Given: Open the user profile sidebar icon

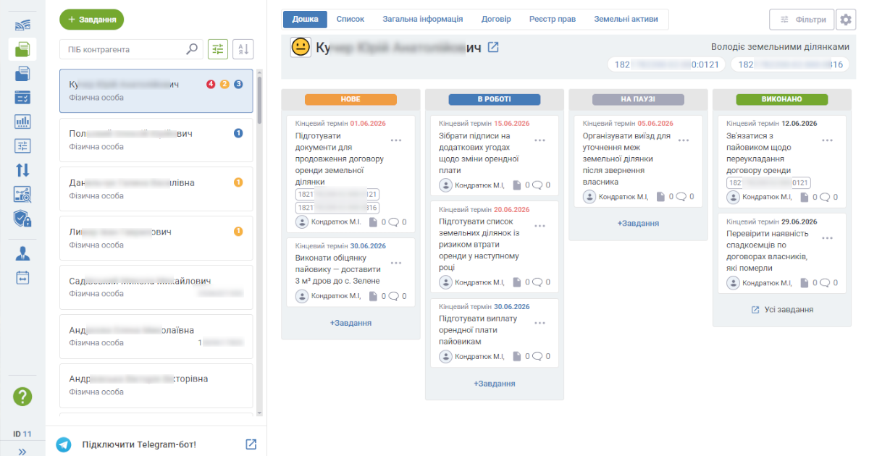Looking at the screenshot, I should pos(22,253).
